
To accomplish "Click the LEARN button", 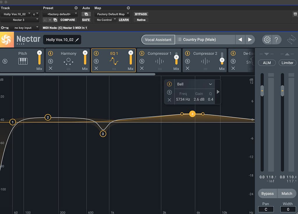I will coord(124,20).
